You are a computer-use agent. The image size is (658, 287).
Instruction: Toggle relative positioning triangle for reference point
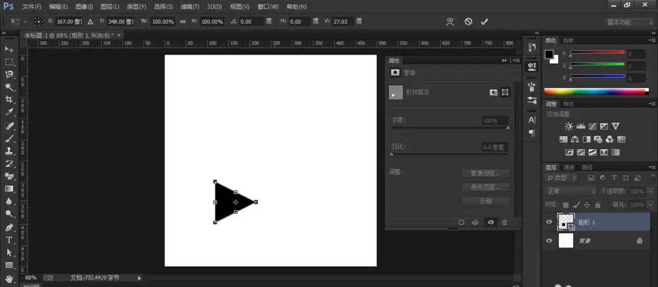click(x=90, y=21)
